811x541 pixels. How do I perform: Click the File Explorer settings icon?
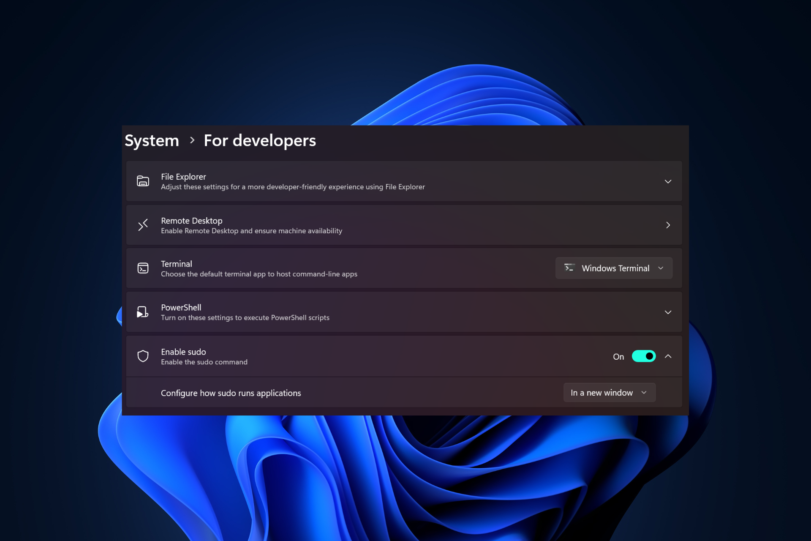pos(142,180)
